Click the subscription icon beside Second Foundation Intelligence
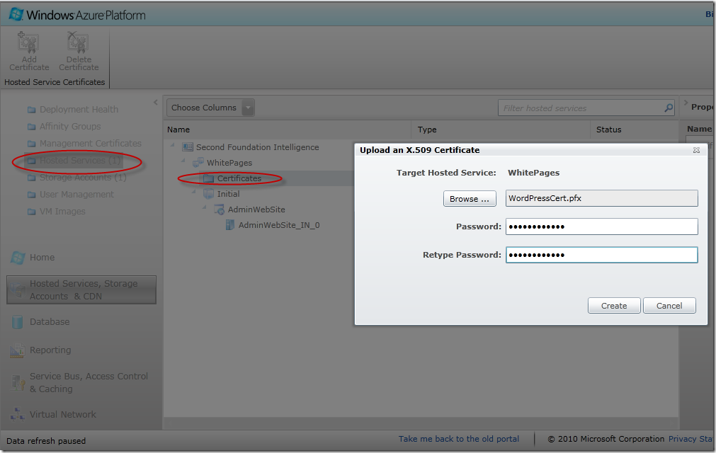Screen dimensions: 716x453 click(187, 147)
